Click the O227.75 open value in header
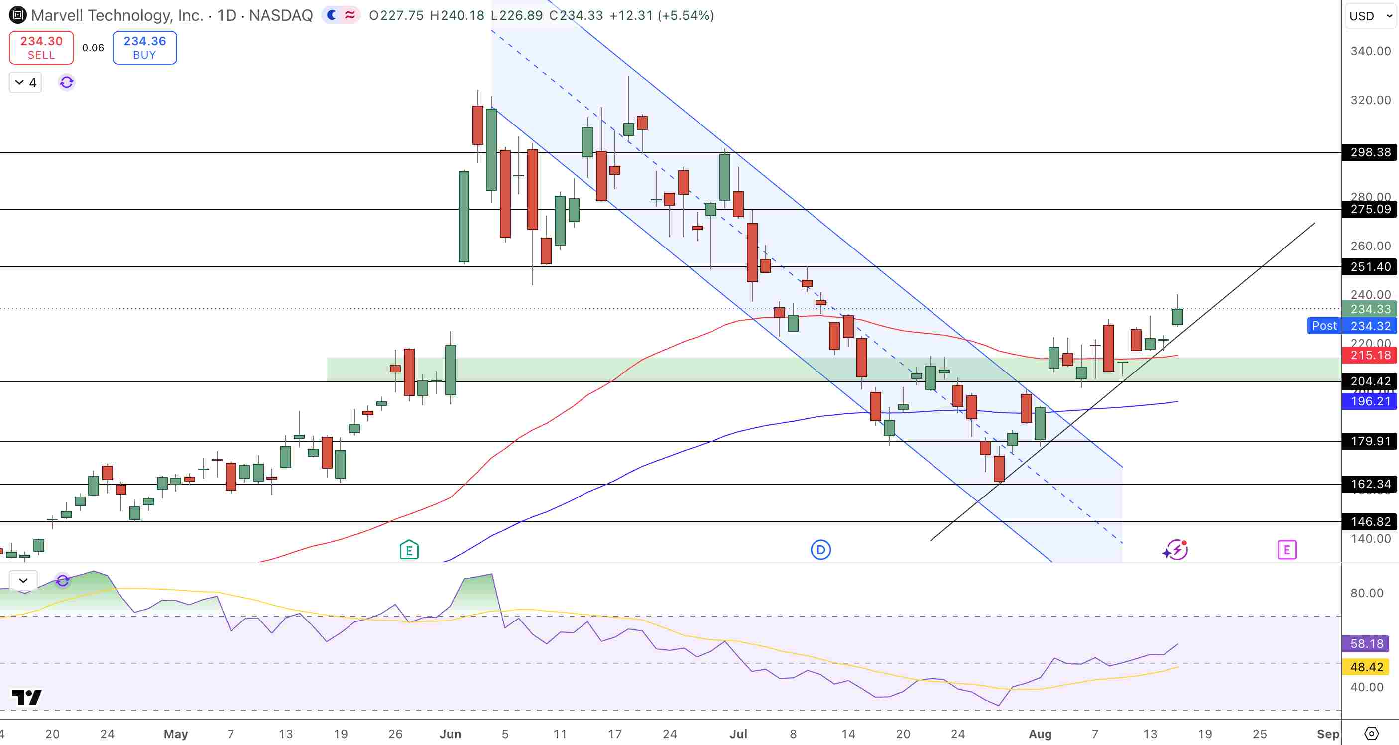The image size is (1399, 745). [396, 15]
